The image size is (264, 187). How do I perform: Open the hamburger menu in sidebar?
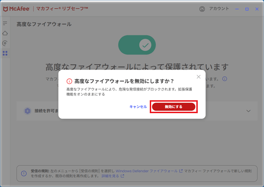[5, 23]
